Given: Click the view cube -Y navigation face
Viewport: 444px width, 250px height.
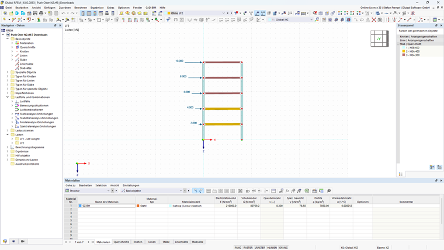Looking at the screenshot, I should point(379,39).
